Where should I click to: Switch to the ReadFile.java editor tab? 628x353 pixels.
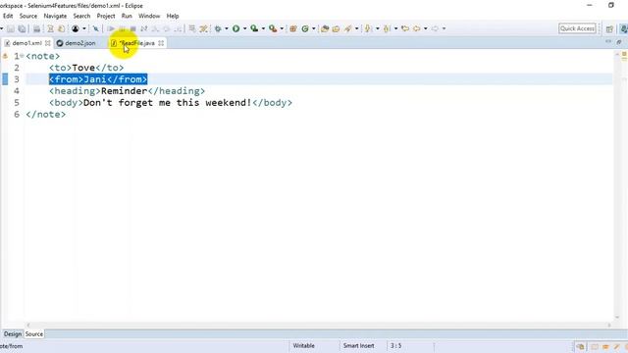pyautogui.click(x=136, y=43)
